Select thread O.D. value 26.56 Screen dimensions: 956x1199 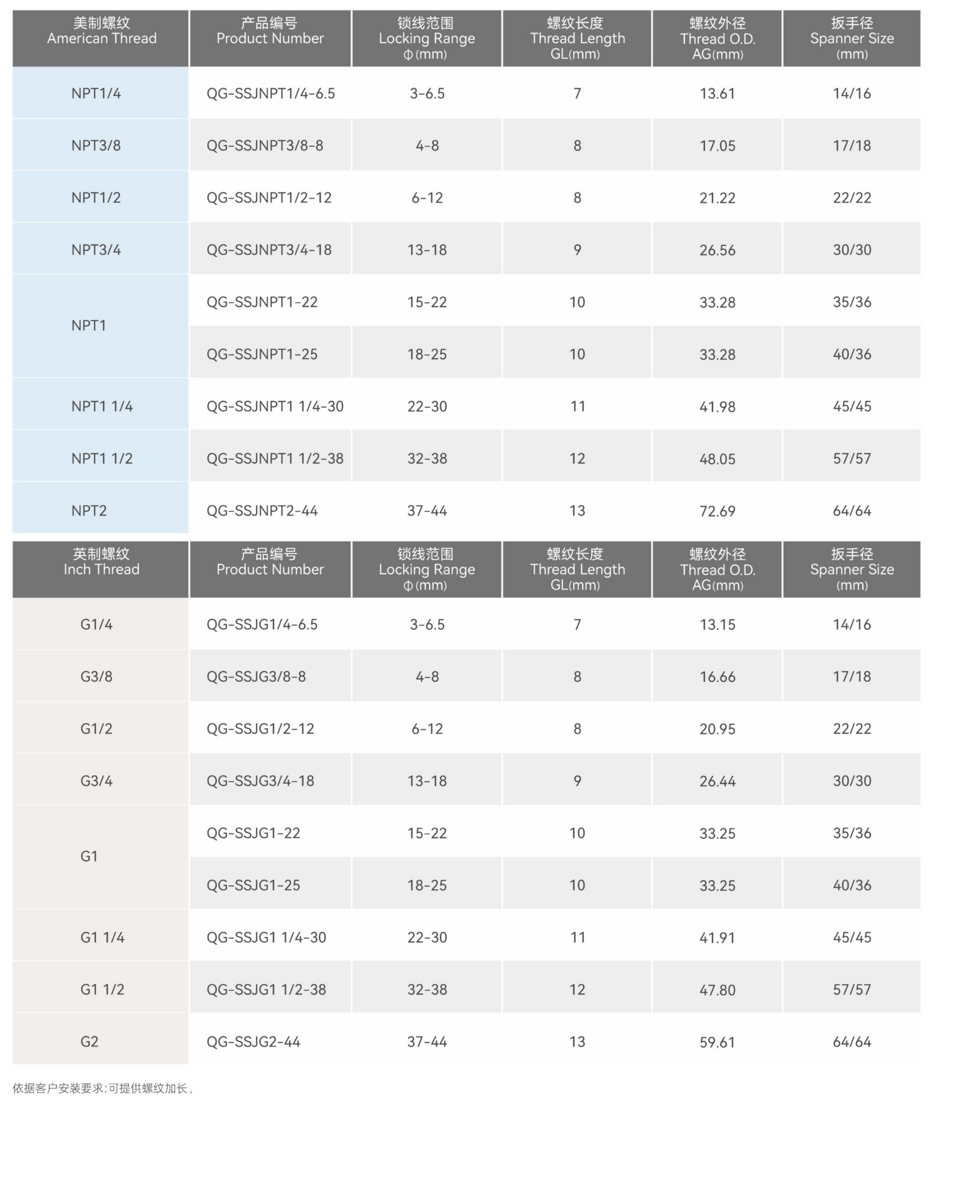pos(717,250)
